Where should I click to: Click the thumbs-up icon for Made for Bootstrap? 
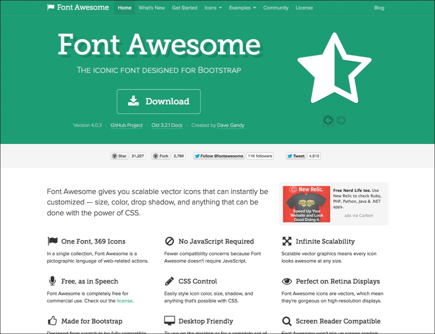(x=52, y=321)
